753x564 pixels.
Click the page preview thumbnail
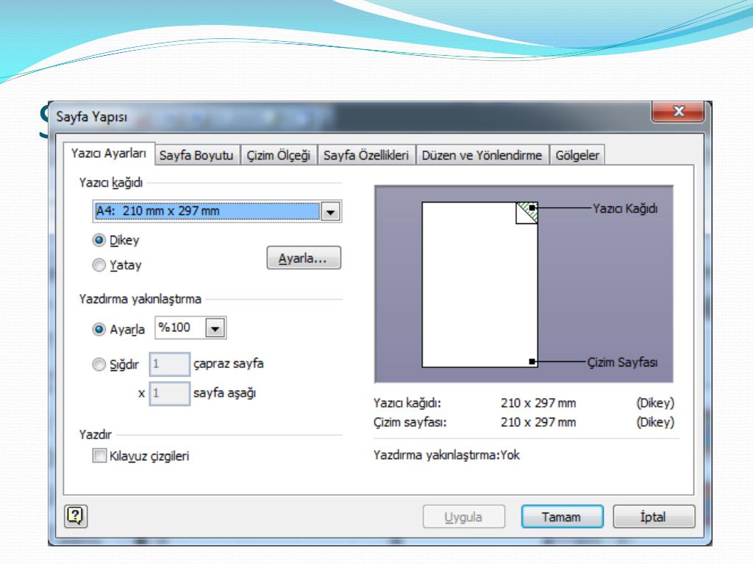479,285
